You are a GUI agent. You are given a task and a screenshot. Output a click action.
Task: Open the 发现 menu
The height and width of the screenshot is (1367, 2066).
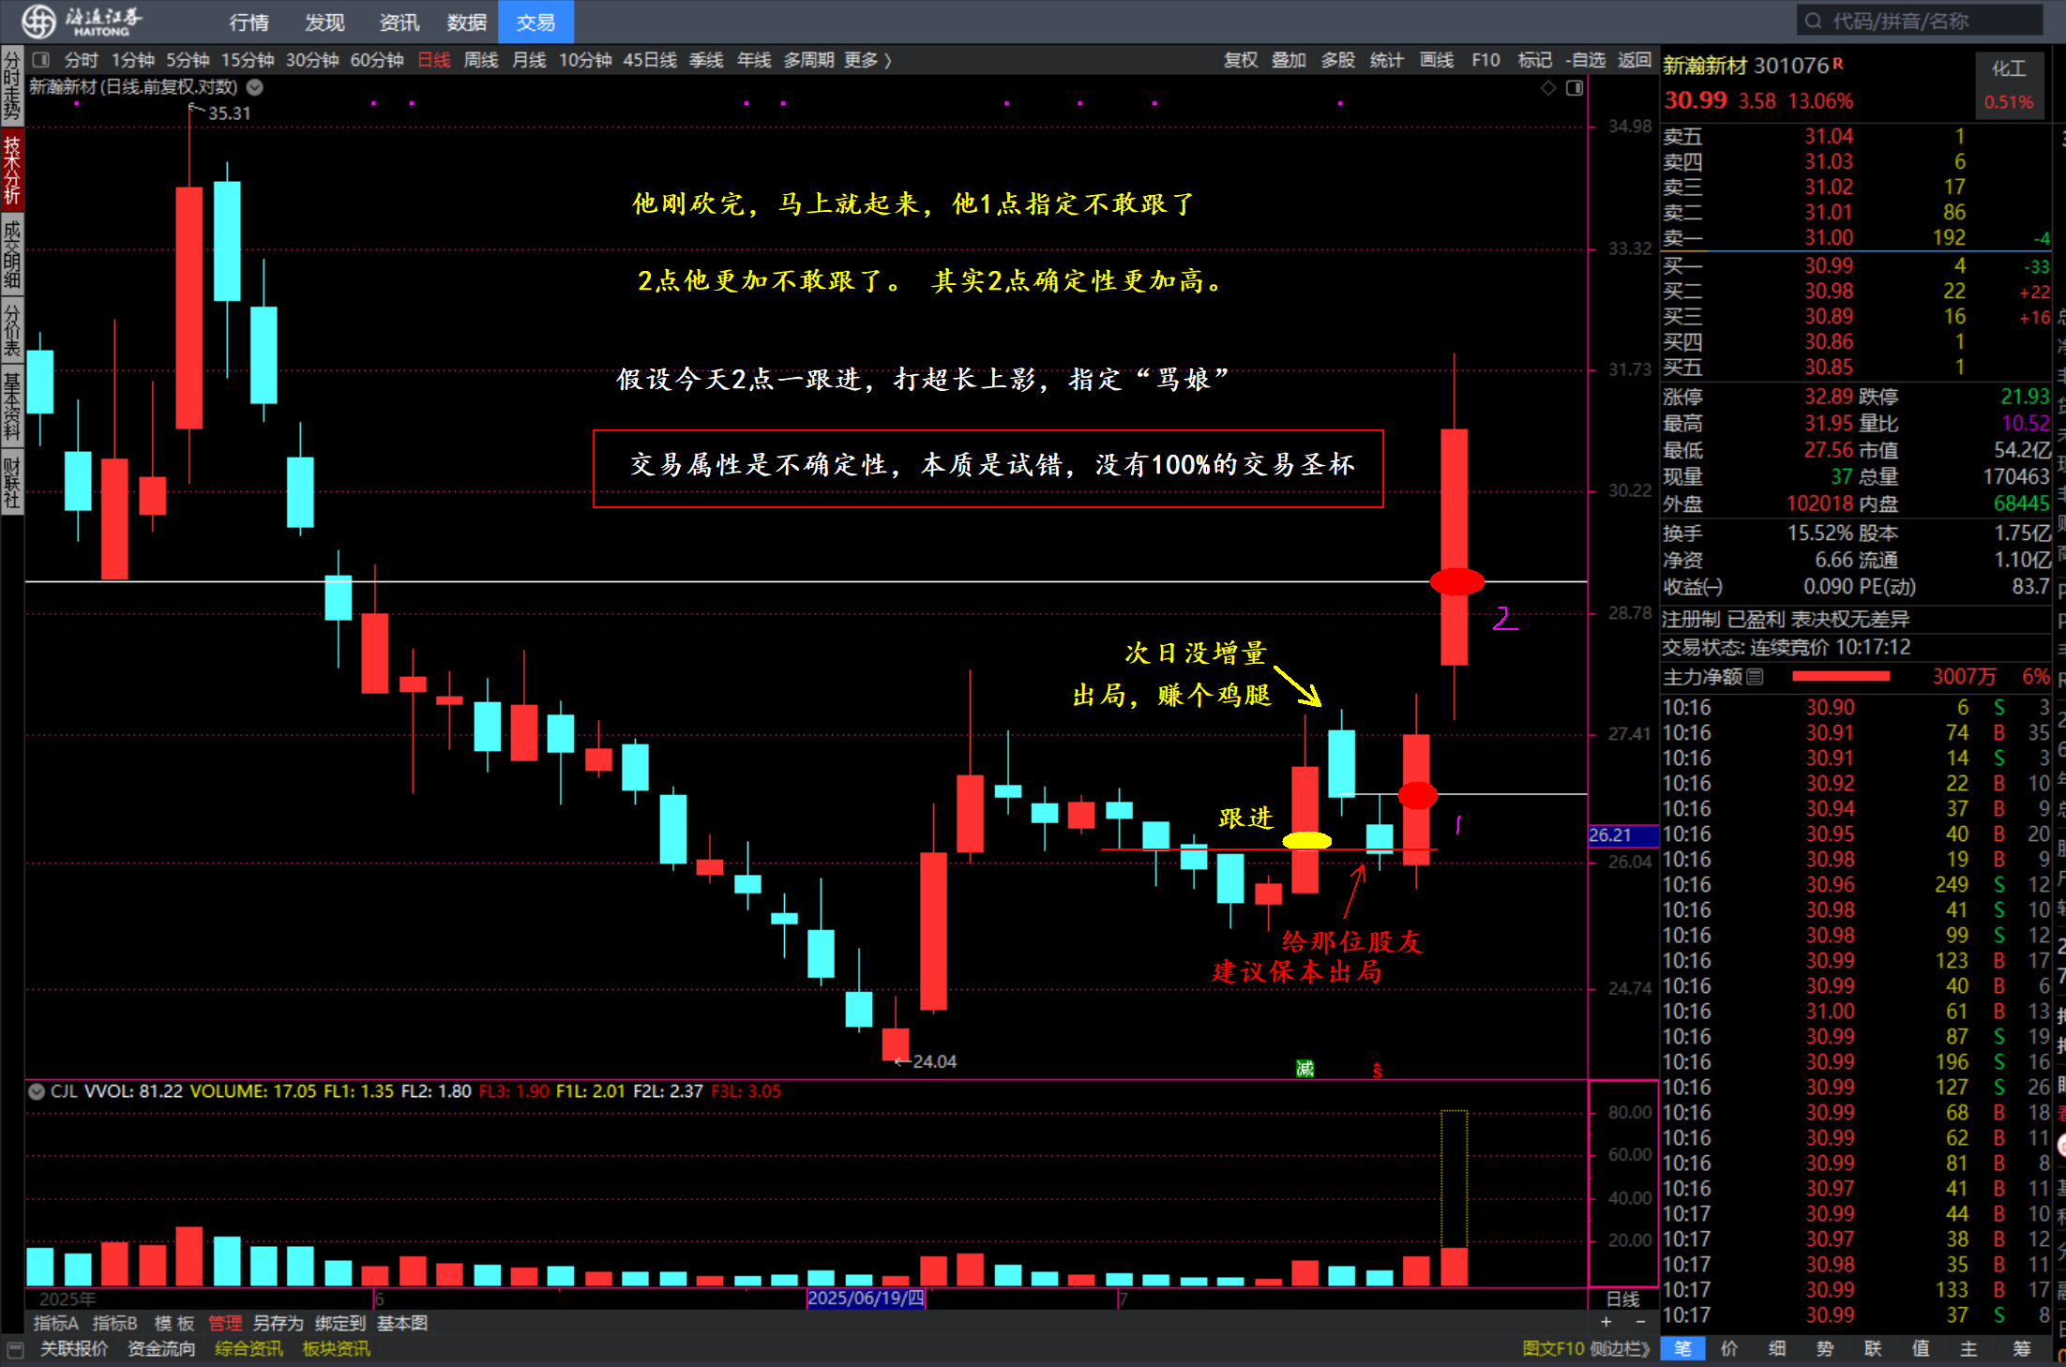(x=324, y=23)
